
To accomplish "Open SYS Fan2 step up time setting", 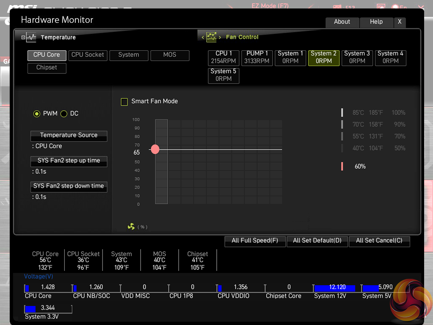I will click(69, 161).
